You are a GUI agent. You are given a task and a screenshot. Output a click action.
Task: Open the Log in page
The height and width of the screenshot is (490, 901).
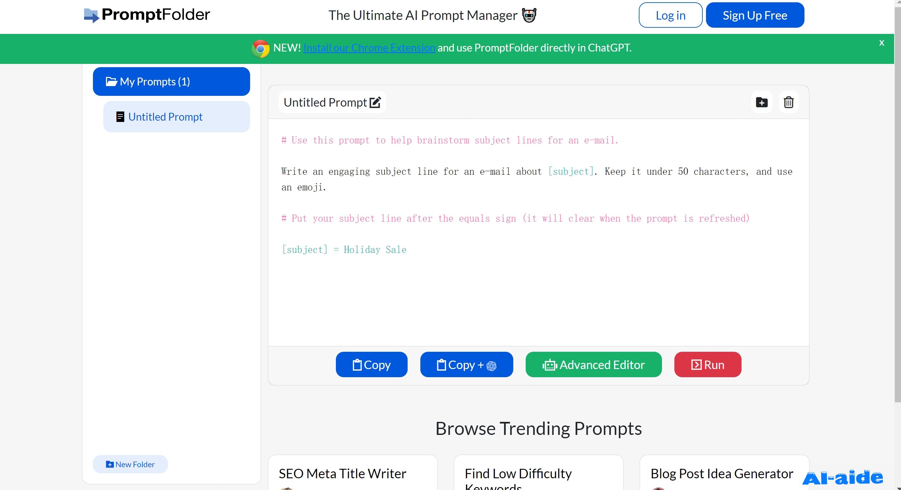click(670, 15)
